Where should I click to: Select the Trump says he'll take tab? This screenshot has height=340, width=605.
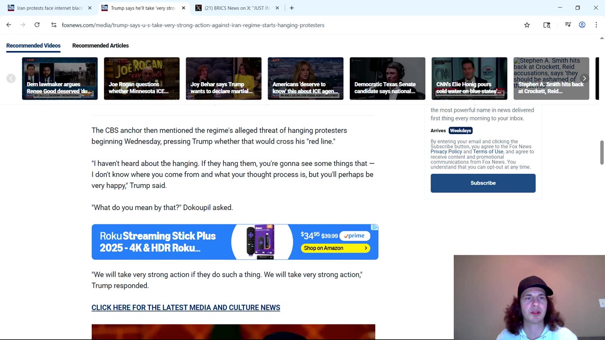(143, 8)
